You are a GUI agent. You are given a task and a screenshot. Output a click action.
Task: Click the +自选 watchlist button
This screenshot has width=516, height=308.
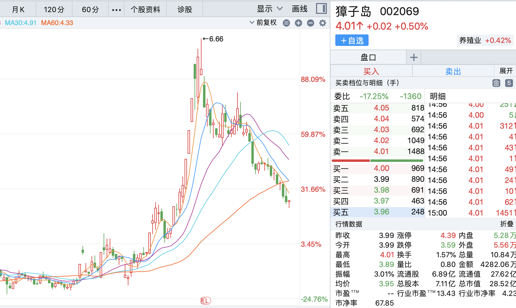[x=351, y=40]
